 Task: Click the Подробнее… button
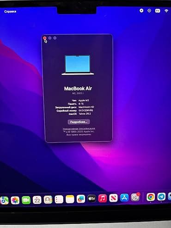(79, 122)
